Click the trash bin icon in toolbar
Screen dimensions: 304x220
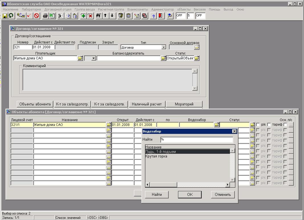[121, 16]
